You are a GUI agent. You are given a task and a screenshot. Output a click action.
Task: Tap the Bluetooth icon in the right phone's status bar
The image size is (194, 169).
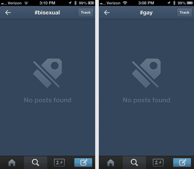click(174, 3)
